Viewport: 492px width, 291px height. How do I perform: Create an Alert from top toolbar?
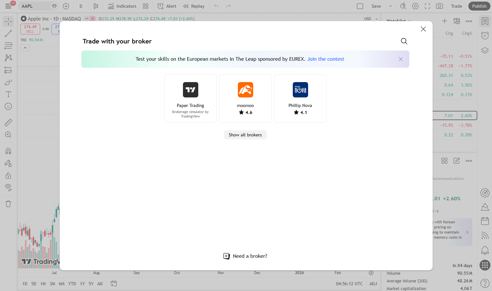pos(167,6)
